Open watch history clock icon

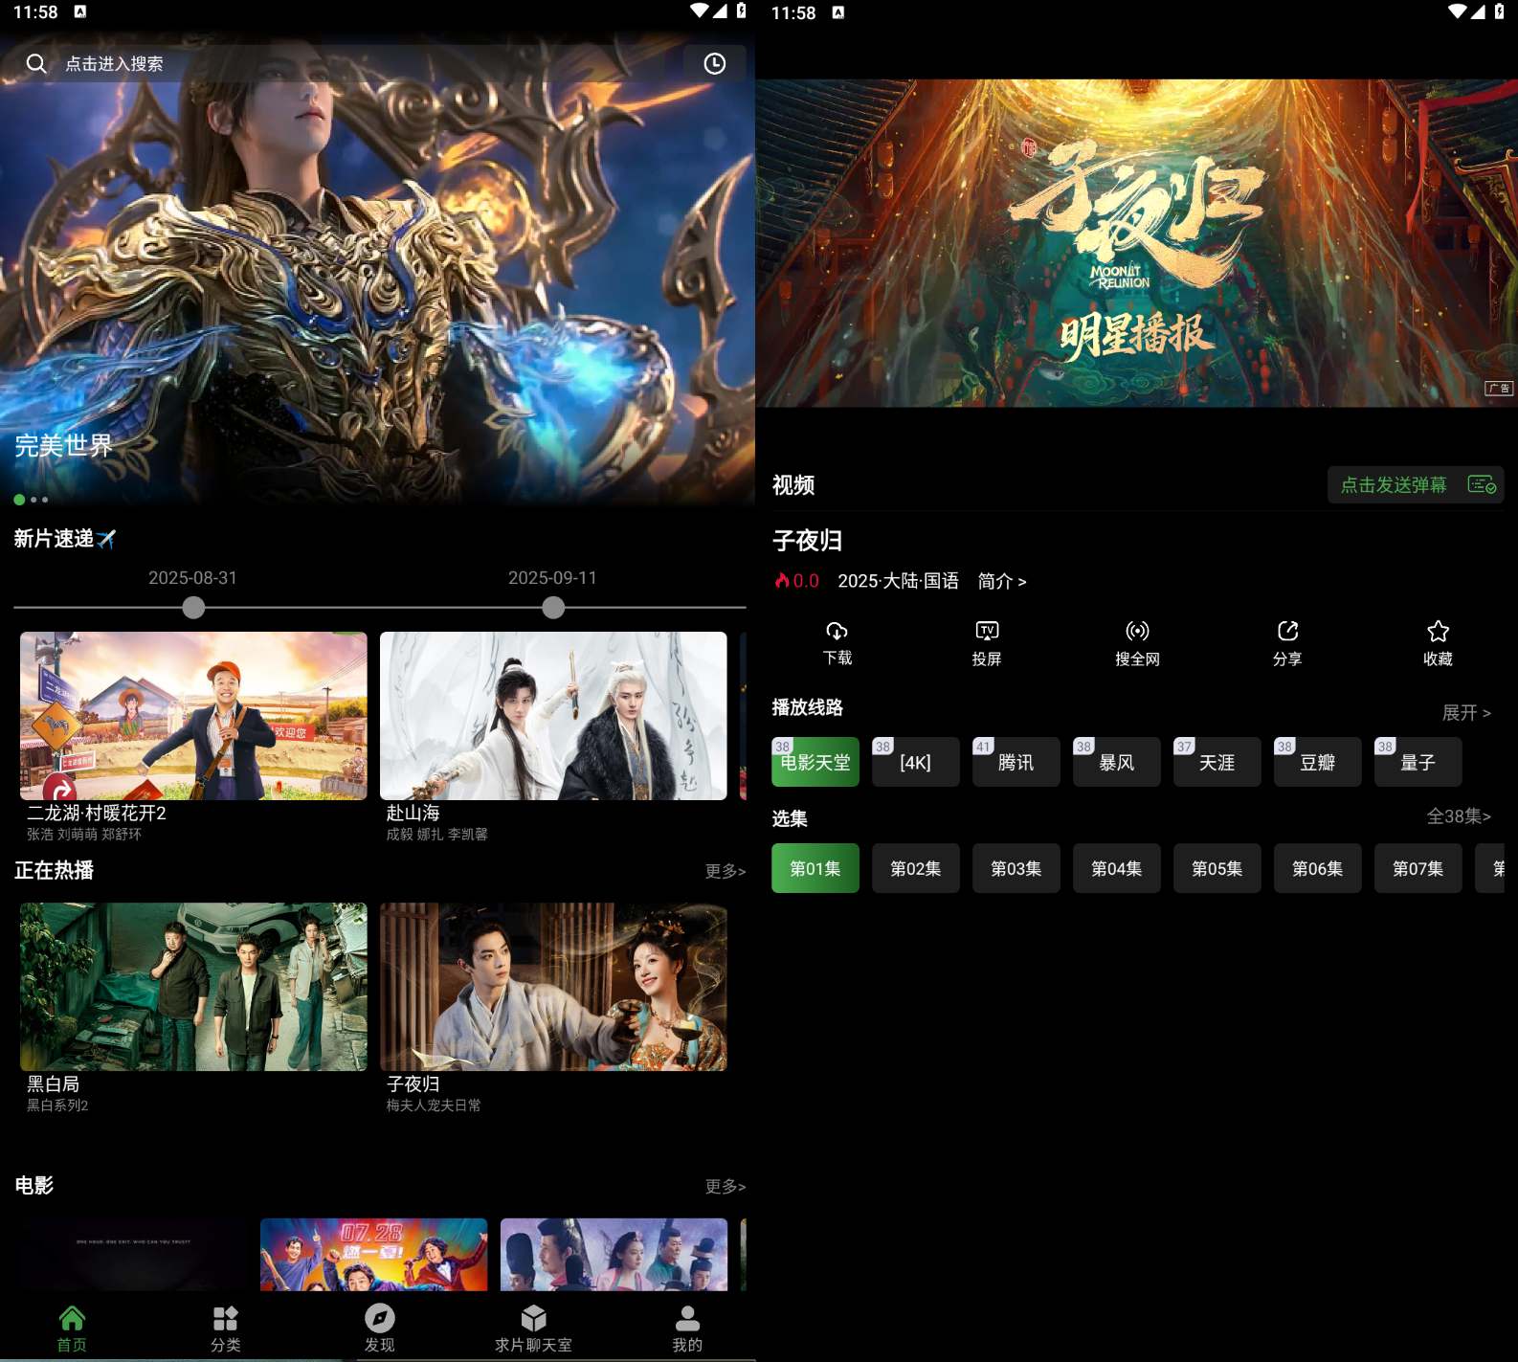[x=715, y=63]
